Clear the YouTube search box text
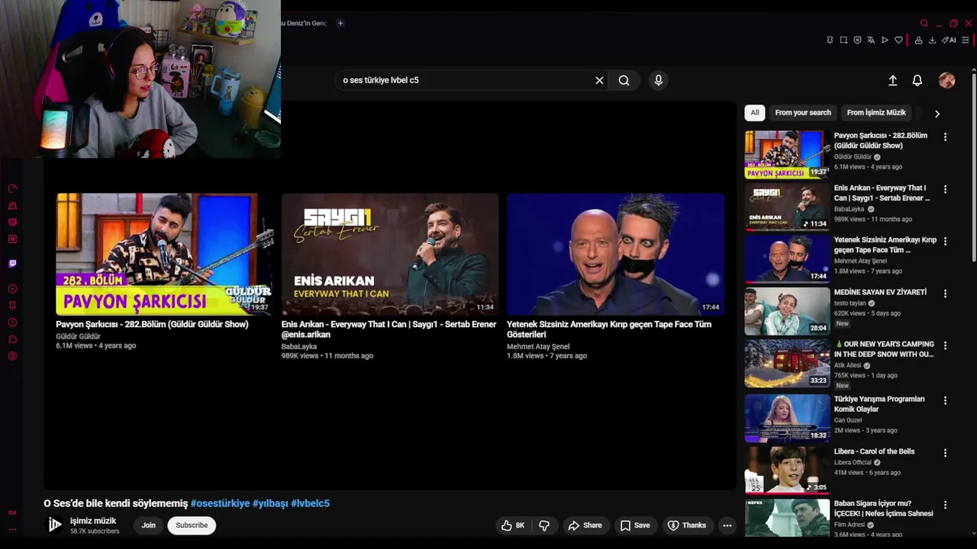Image resolution: width=977 pixels, height=549 pixels. point(599,80)
